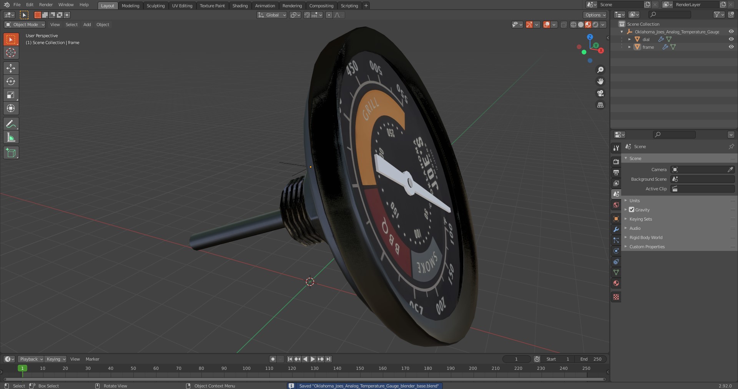738x389 pixels.
Task: Play the animation forward
Action: pos(313,359)
